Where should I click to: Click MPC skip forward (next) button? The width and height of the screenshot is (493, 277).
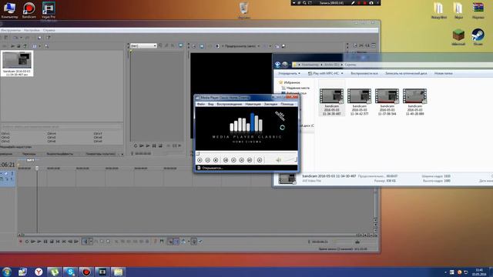click(250, 160)
